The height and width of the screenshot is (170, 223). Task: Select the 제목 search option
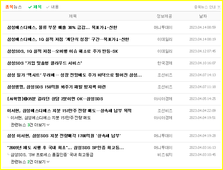35,7
